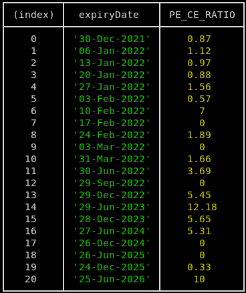Click the 0 ratio in the 29-Sep-2022 row
The height and width of the screenshot is (293, 246).
pos(202,183)
